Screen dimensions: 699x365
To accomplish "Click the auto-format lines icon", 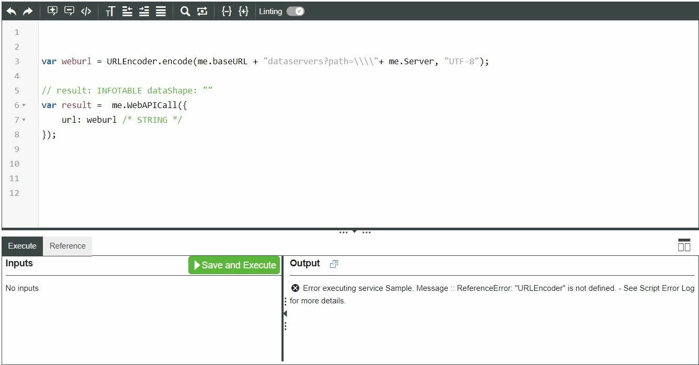I will 161,11.
